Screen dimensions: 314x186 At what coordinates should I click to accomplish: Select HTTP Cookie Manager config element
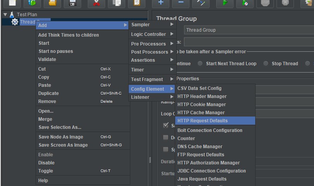201,105
